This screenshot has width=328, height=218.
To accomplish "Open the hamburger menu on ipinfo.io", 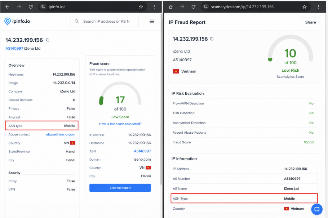I will tap(152, 21).
